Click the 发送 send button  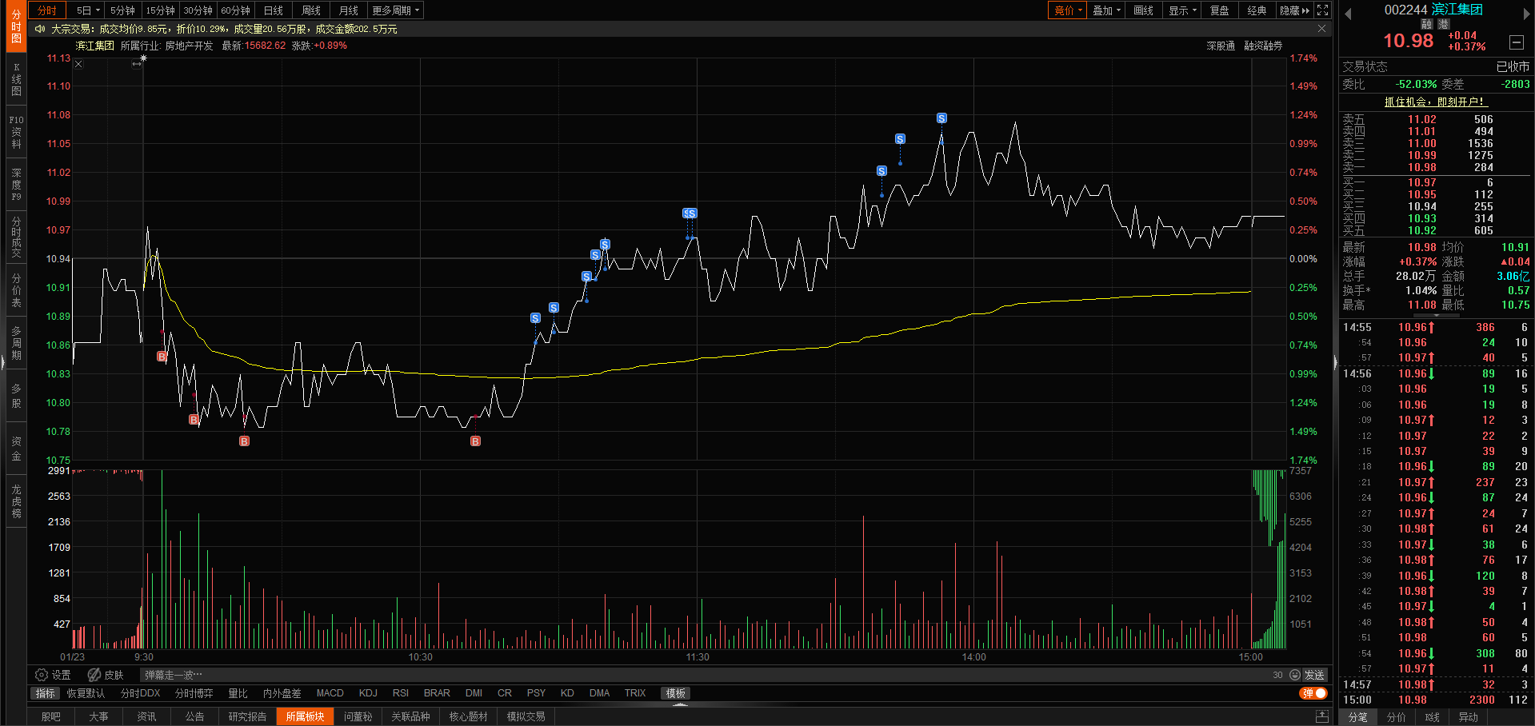click(1314, 675)
